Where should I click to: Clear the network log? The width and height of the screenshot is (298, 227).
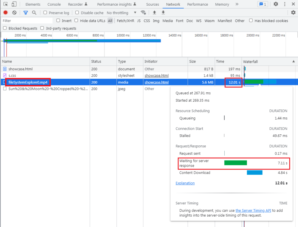pos(14,13)
